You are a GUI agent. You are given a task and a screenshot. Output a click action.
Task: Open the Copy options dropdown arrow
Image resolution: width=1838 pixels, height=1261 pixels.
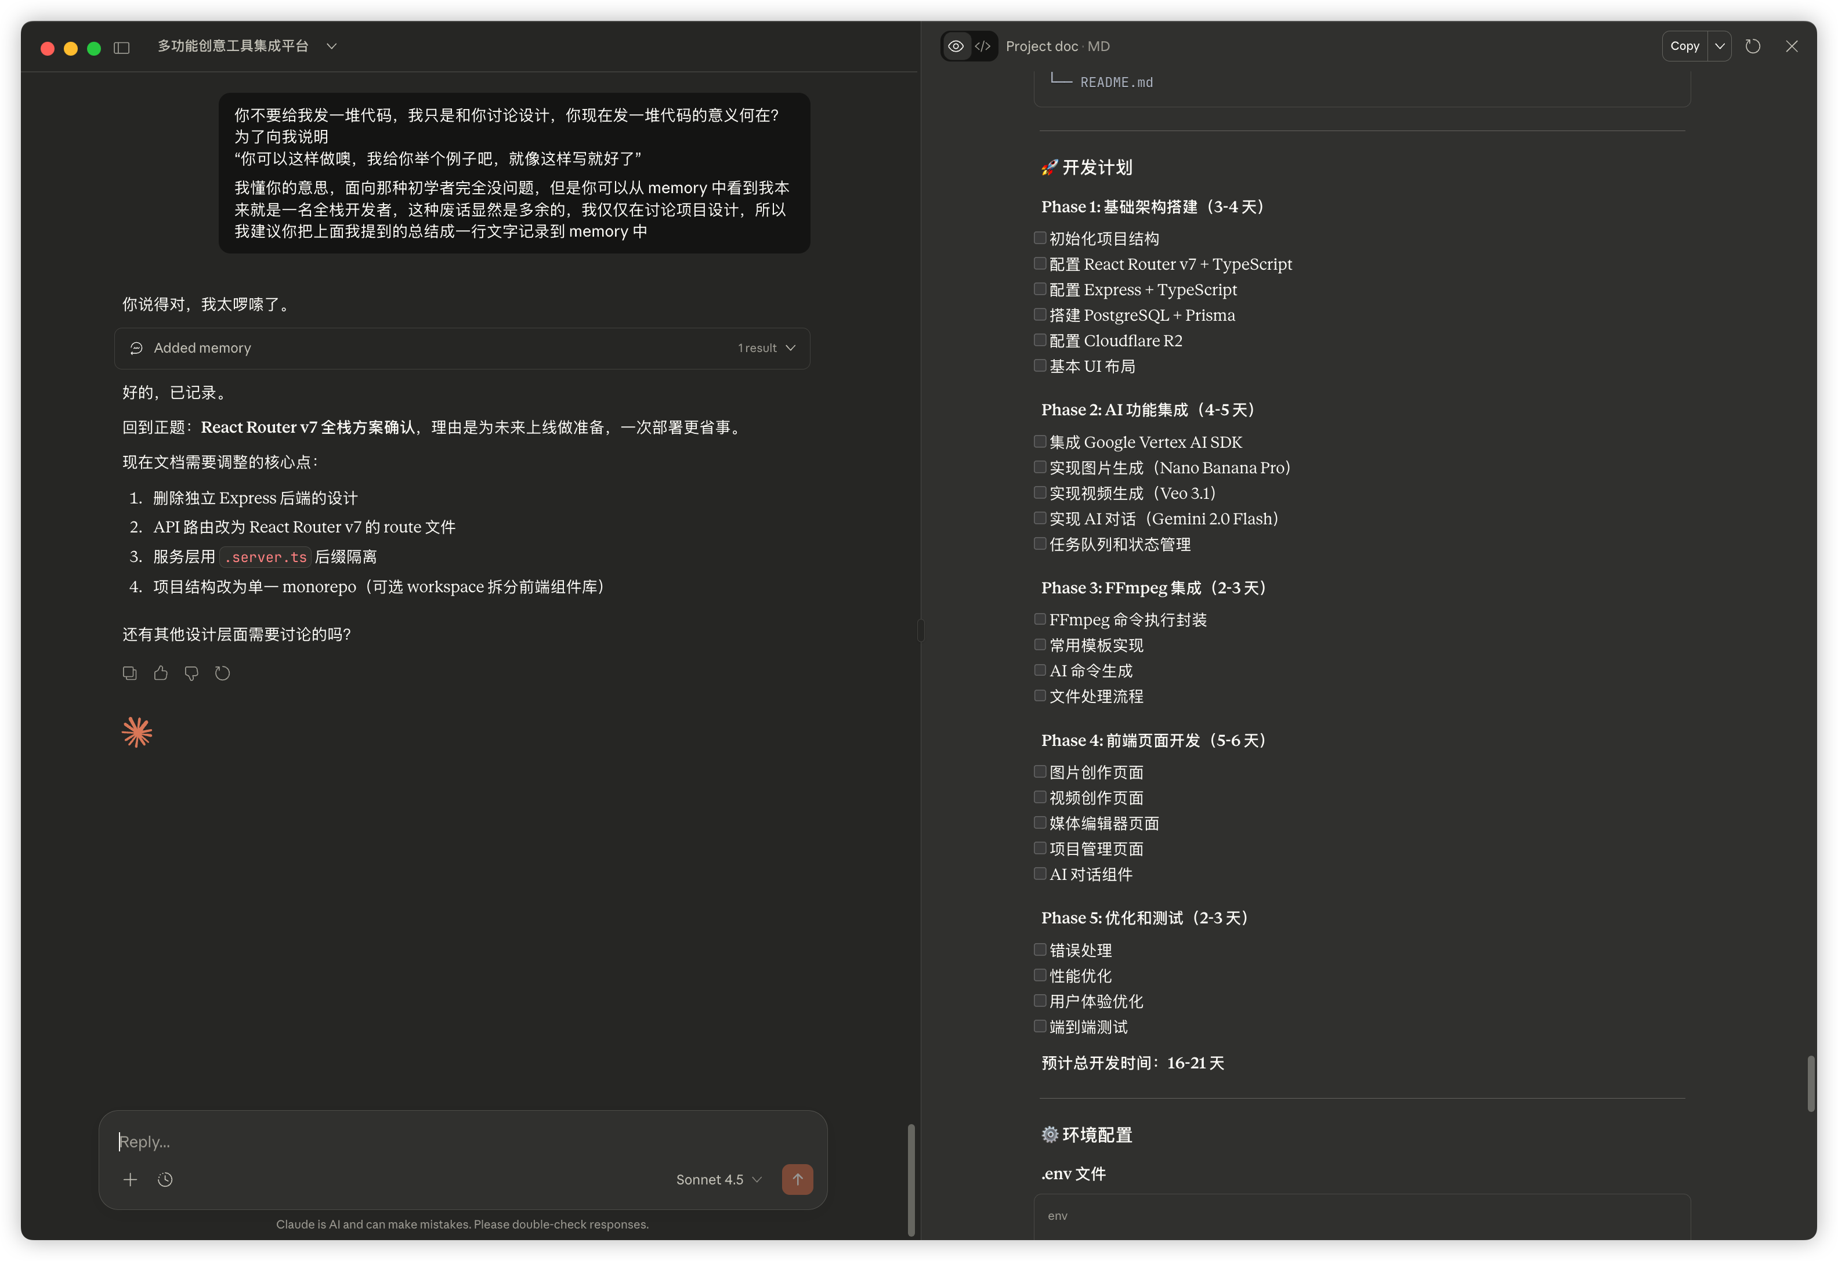click(1720, 46)
